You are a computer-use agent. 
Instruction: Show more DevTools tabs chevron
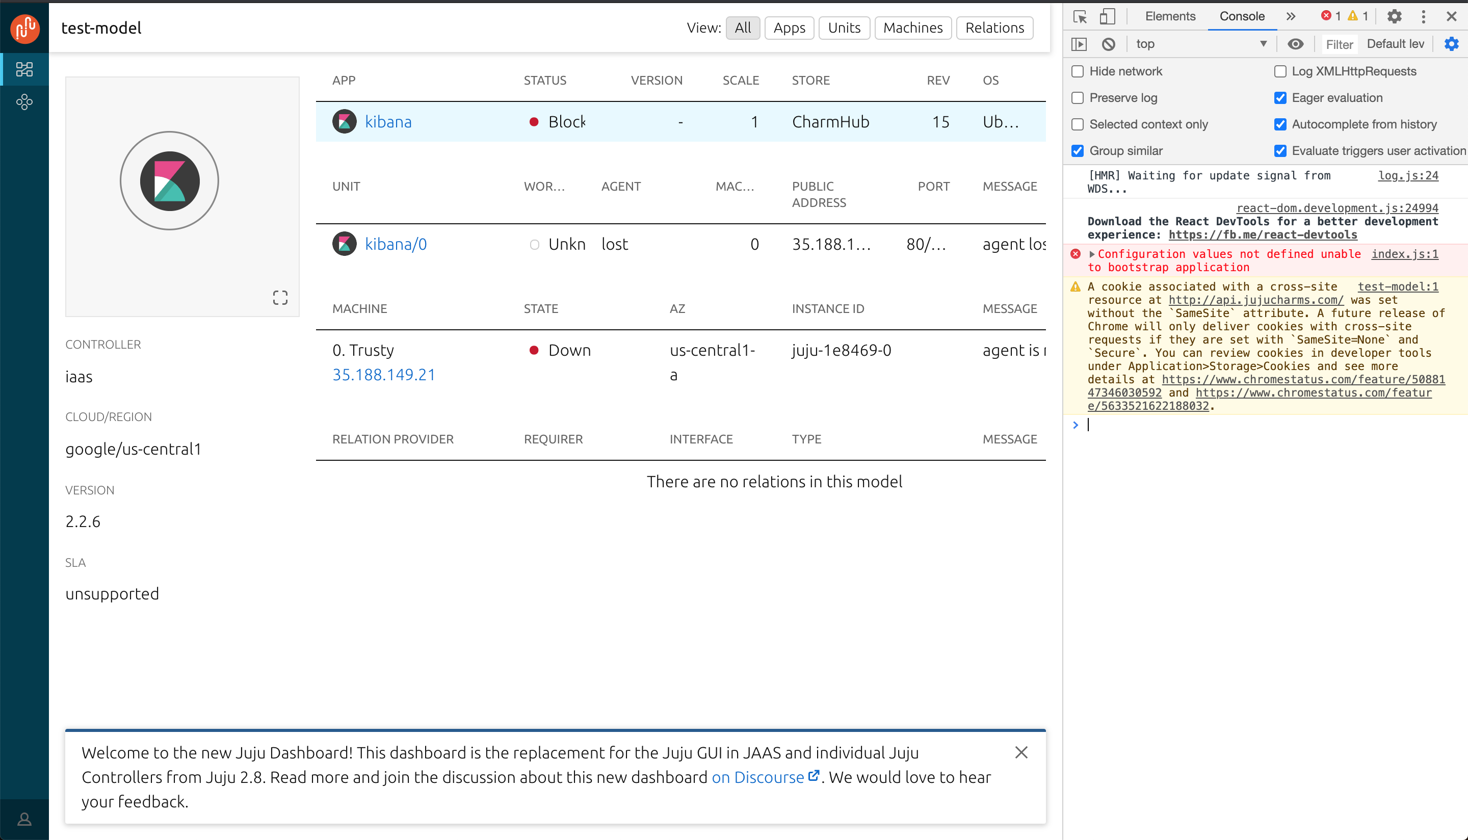coord(1291,16)
